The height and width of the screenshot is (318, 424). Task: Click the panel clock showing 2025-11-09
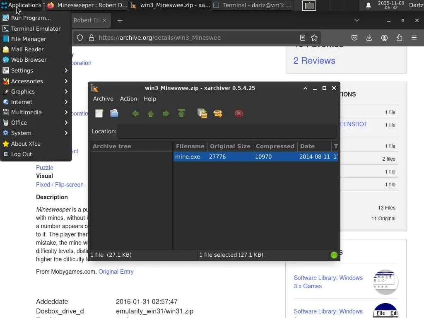click(391, 5)
